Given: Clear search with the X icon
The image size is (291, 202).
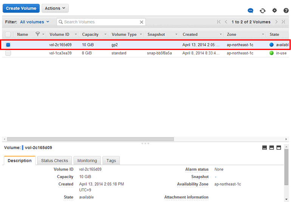Looking at the screenshot, I should pyautogui.click(x=142, y=22).
